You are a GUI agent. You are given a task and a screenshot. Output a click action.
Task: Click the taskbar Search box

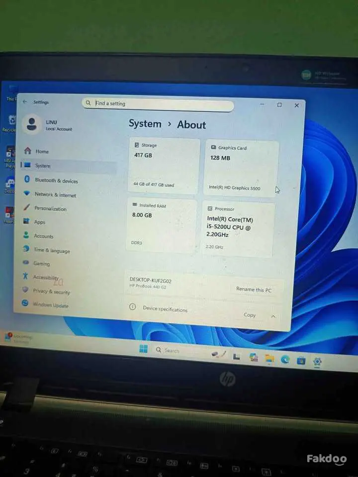pos(179,351)
